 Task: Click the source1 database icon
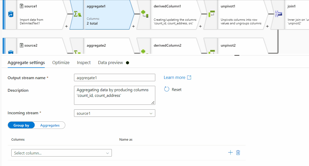(11, 14)
